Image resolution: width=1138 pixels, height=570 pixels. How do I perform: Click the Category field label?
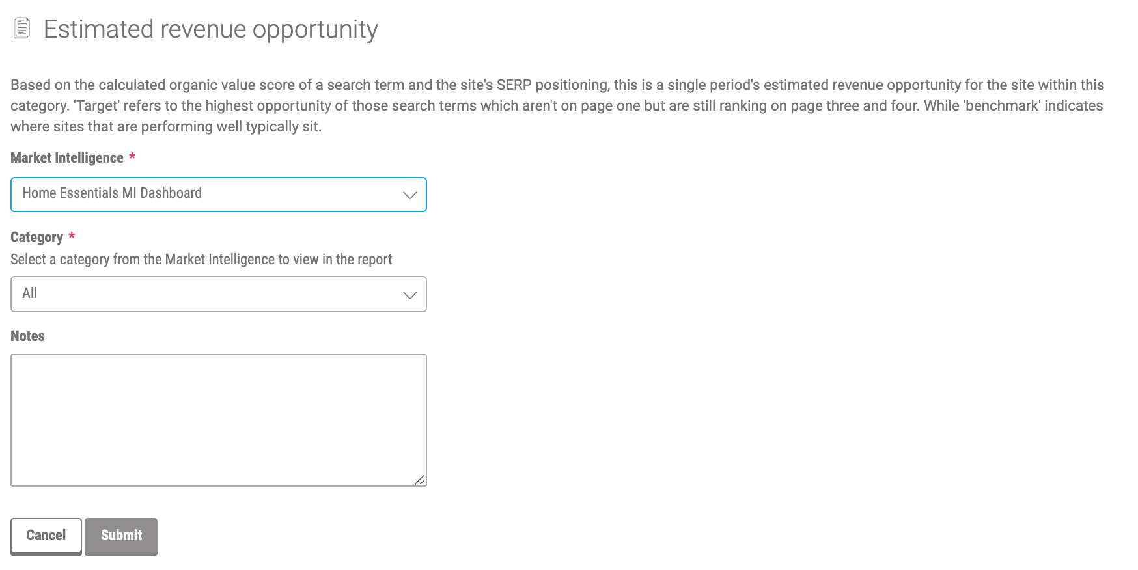[36, 238]
